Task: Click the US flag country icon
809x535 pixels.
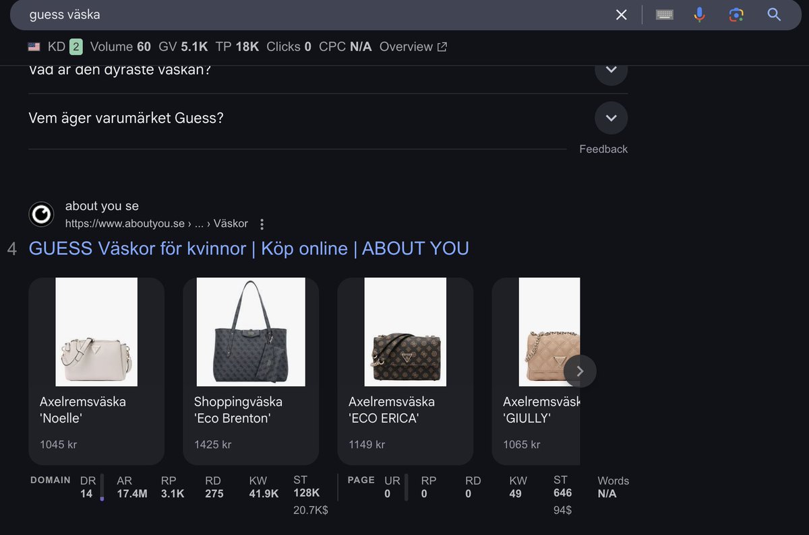Action: coord(34,47)
